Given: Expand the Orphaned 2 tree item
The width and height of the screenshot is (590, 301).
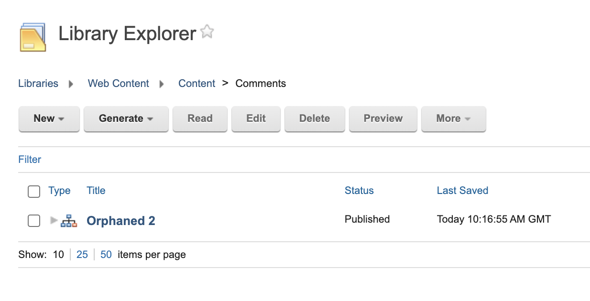Looking at the screenshot, I should click(54, 220).
